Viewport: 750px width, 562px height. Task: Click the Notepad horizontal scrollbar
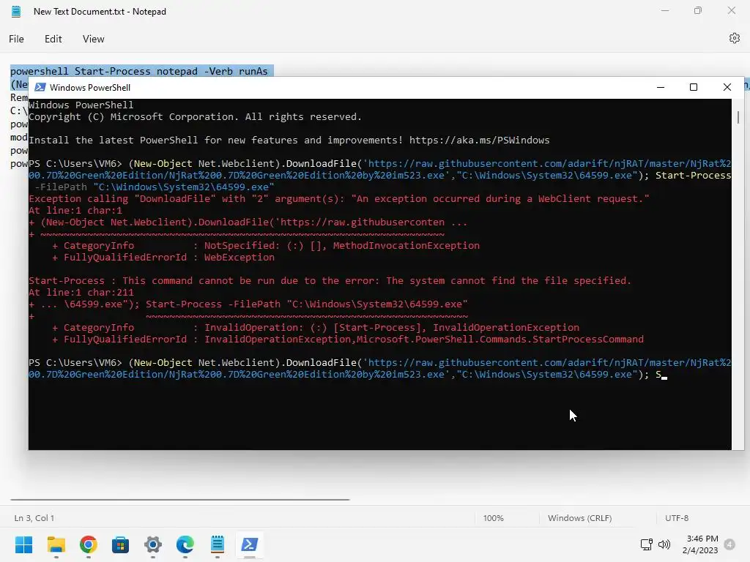[x=180, y=500]
